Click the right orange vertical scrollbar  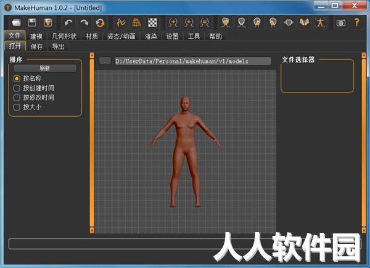pyautogui.click(x=364, y=143)
